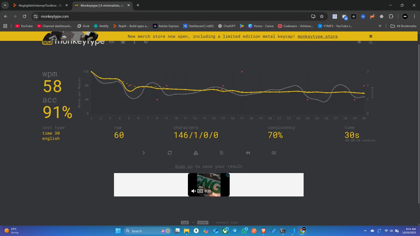Unmute the video ad
The image size is (420, 236).
point(194,191)
